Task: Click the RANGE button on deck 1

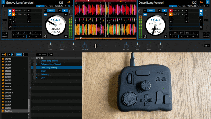Action: click(x=5, y=37)
